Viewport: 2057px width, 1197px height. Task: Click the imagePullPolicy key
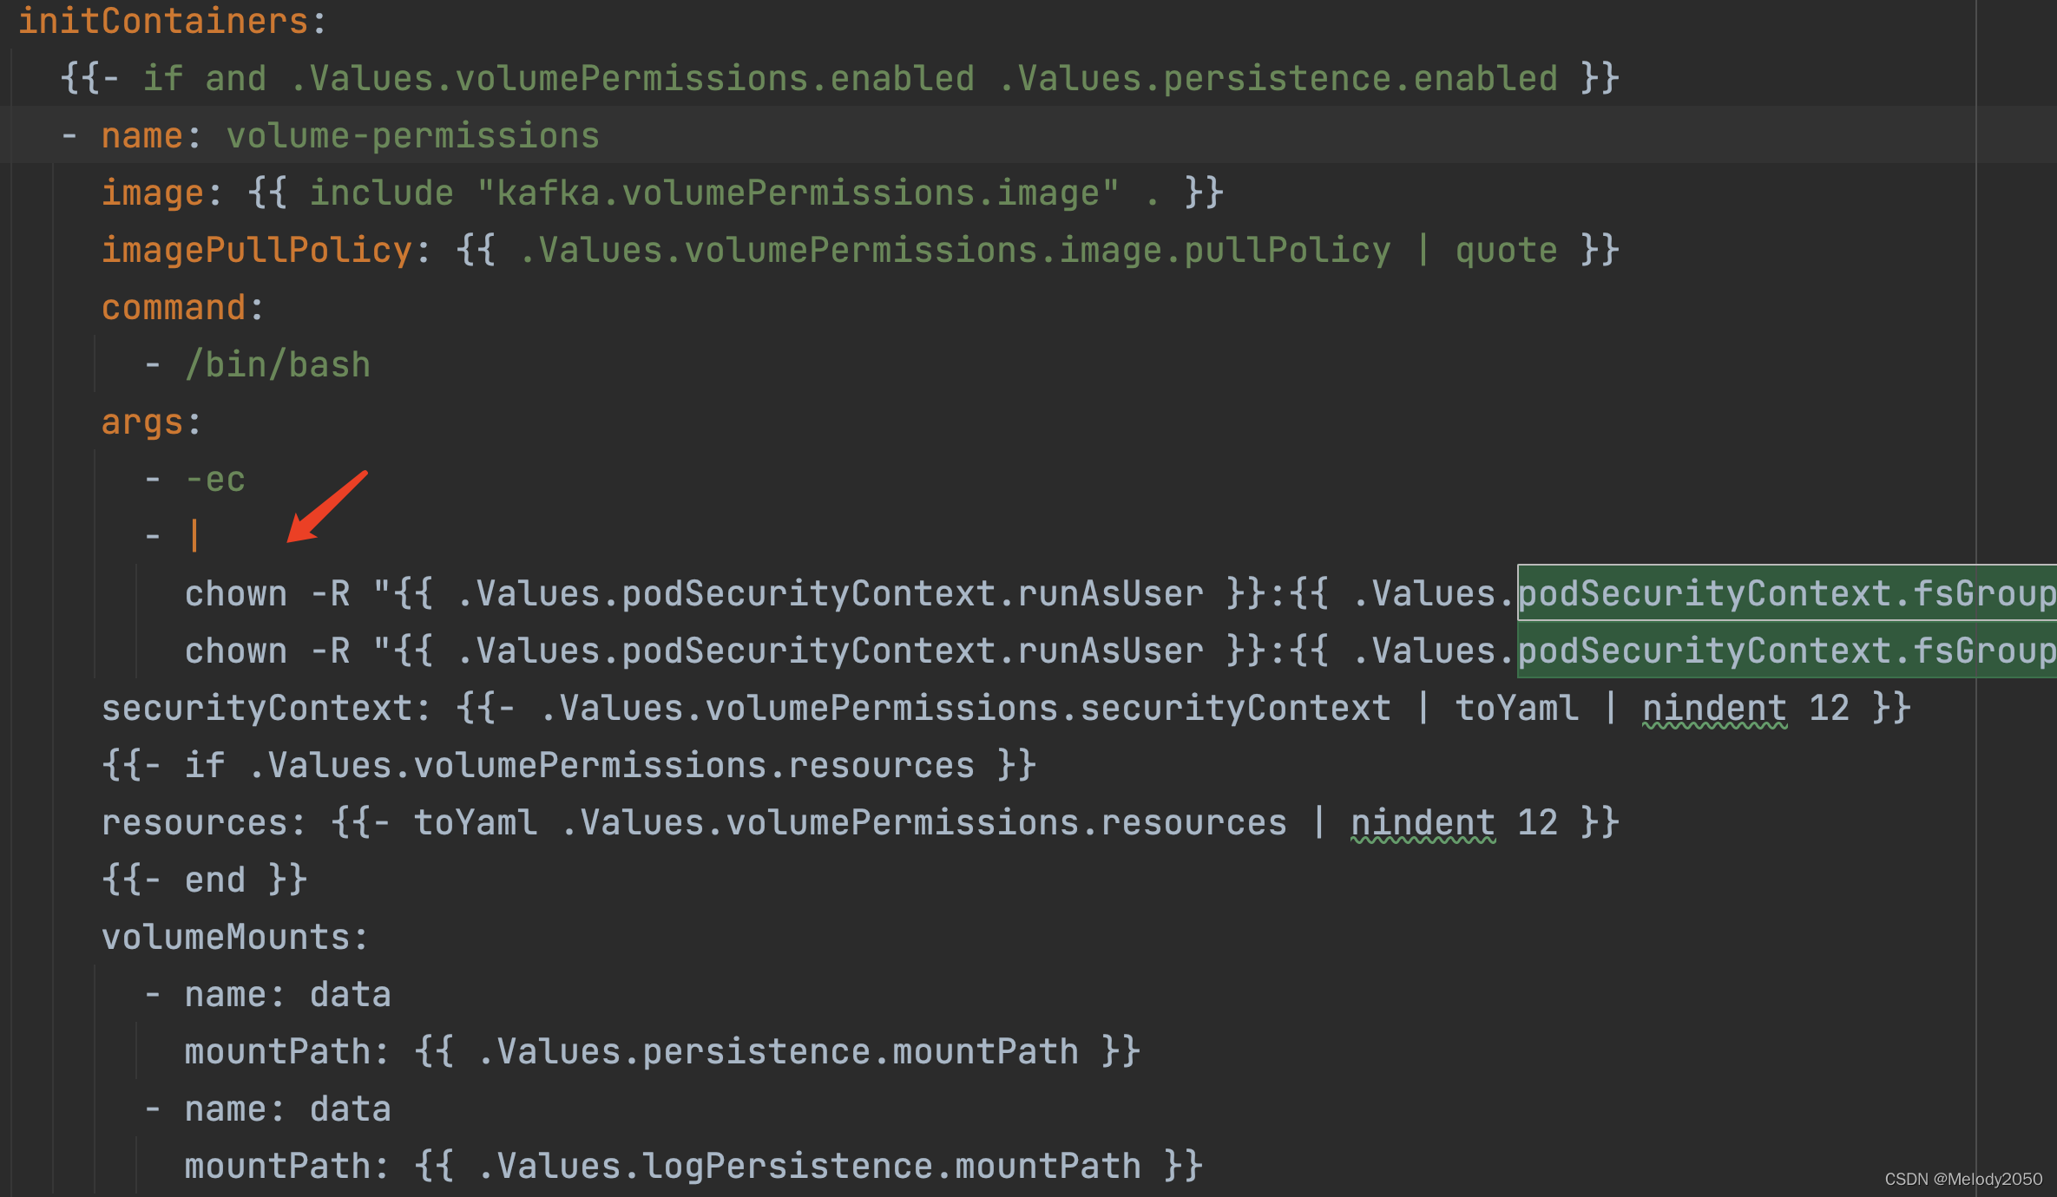pyautogui.click(x=256, y=251)
